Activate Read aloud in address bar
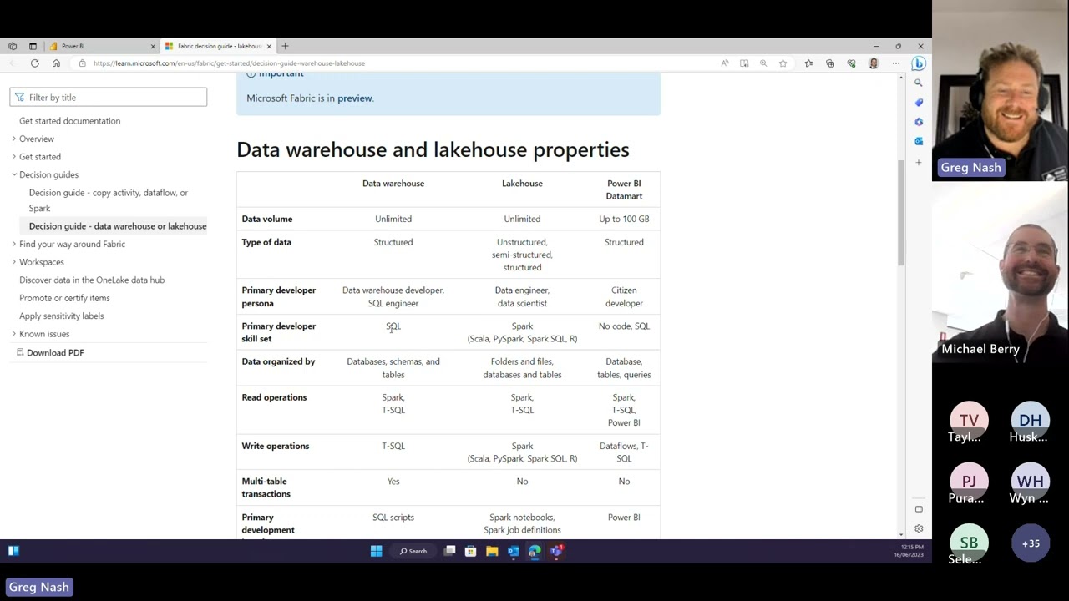Viewport: 1069px width, 601px height. [x=724, y=63]
